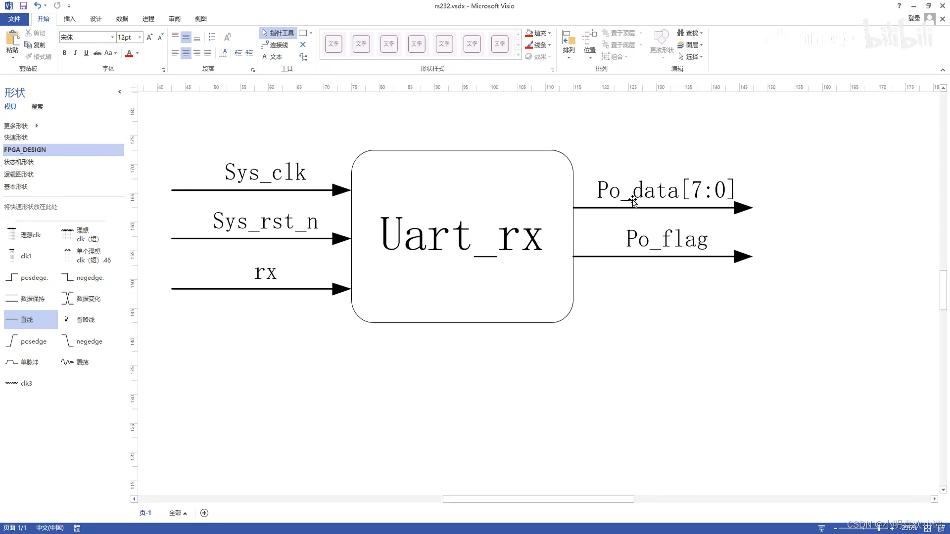The width and height of the screenshot is (950, 534).
Task: Click the 粘贴 paste clipboard icon
Action: tap(12, 39)
